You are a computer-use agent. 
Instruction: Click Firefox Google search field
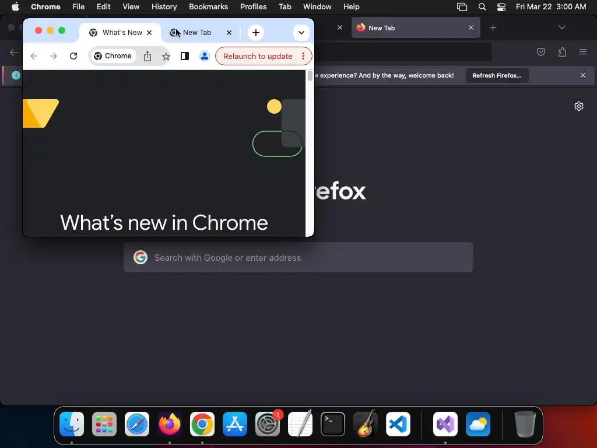click(298, 257)
